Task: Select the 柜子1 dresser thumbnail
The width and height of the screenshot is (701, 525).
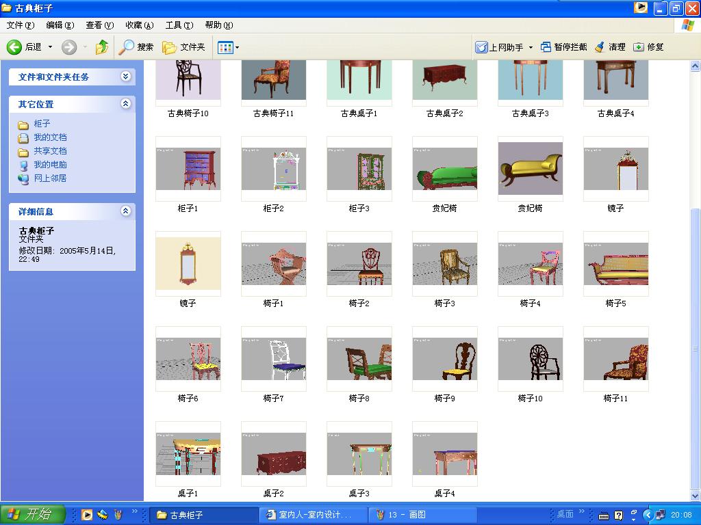Action: 188,169
